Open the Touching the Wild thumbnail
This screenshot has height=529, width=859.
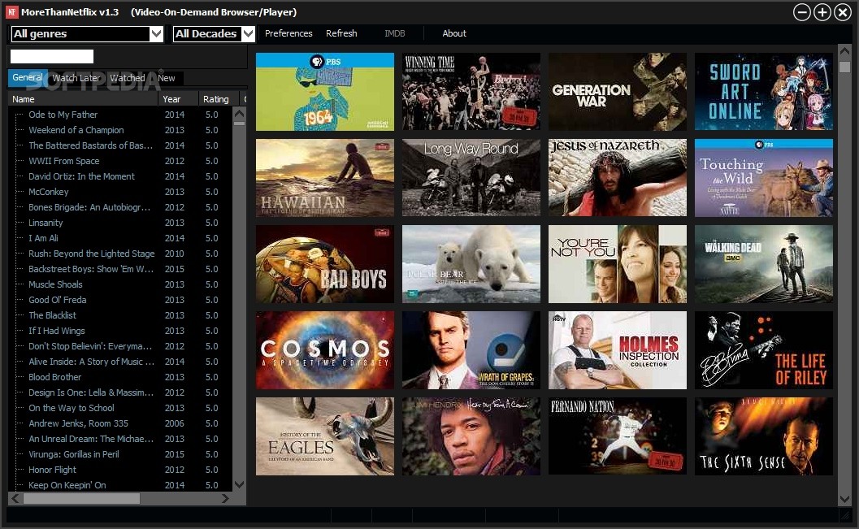click(x=764, y=177)
